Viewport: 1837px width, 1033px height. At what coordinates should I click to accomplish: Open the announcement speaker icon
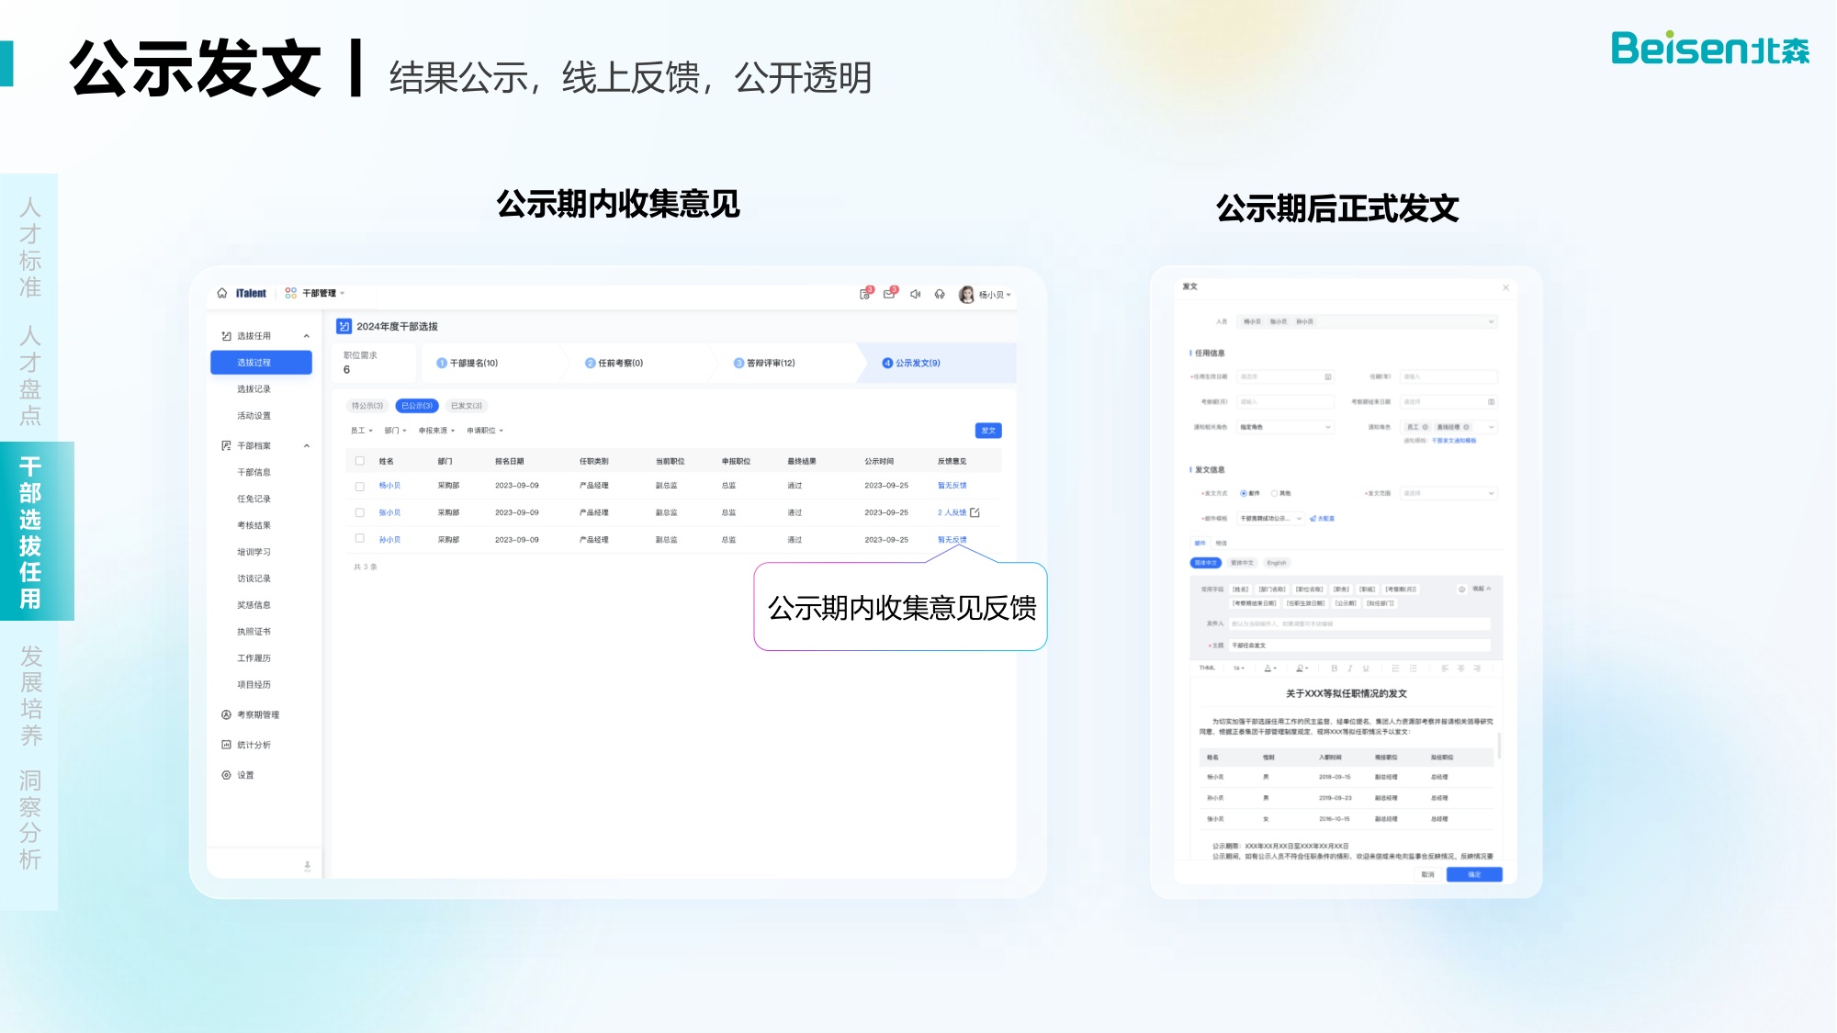pos(915,295)
